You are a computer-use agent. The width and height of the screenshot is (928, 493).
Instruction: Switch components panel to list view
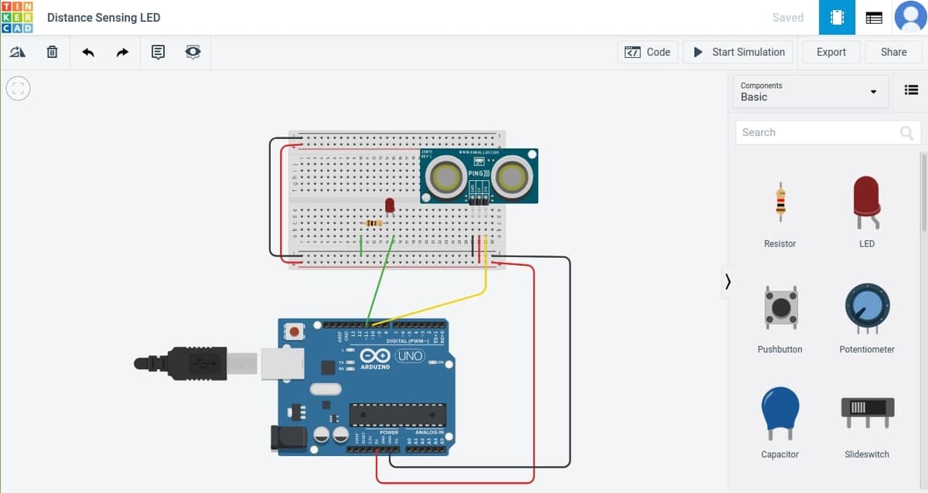click(x=911, y=90)
